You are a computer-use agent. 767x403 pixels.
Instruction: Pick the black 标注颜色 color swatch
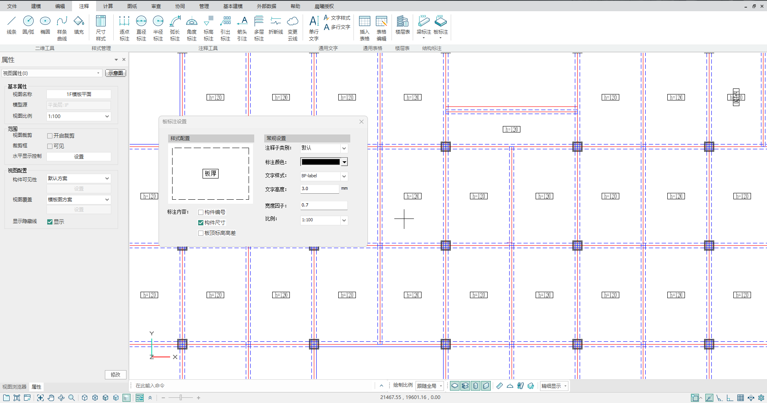320,162
